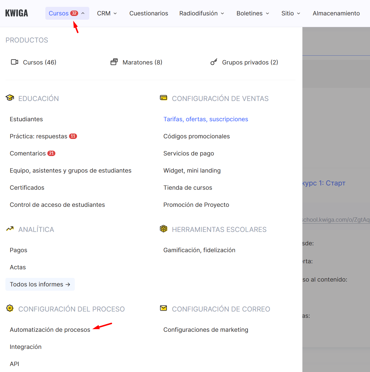Click the envelope icon for Configuración de correo
Image resolution: width=370 pixels, height=372 pixels.
pos(163,308)
